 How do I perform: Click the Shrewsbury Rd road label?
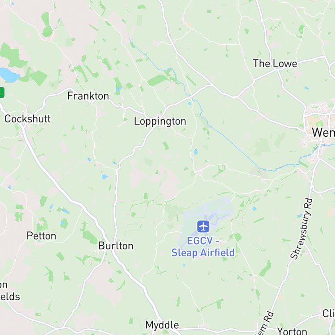pos(301,229)
